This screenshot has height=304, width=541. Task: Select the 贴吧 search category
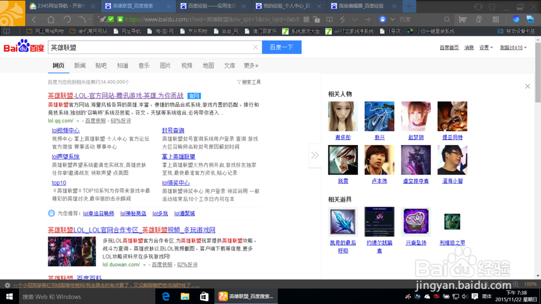[x=101, y=65]
